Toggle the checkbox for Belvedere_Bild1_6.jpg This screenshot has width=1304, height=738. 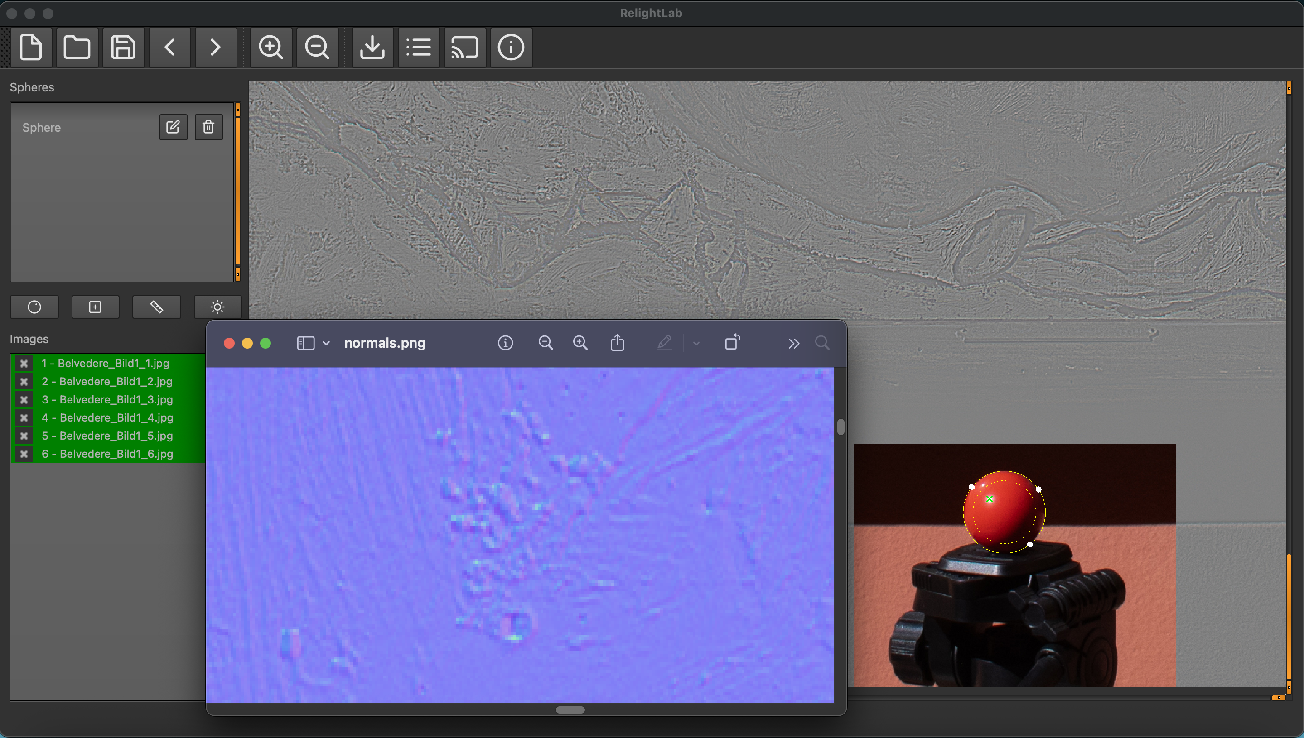click(x=24, y=454)
